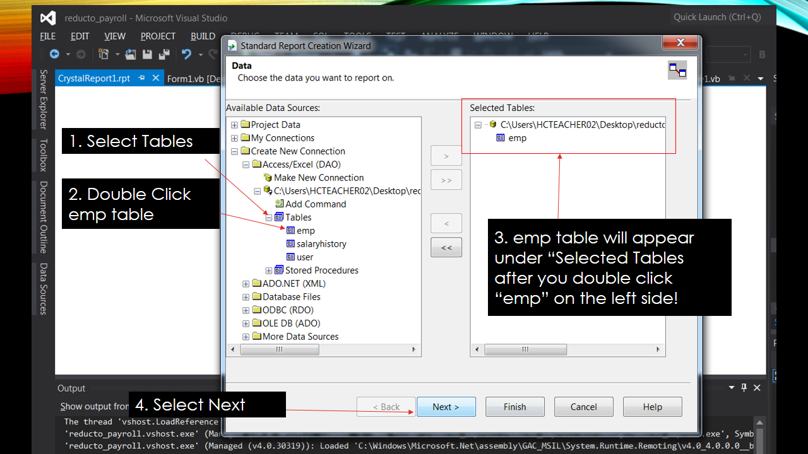The width and height of the screenshot is (808, 454).
Task: Collapse the Tables node
Action: (268, 217)
